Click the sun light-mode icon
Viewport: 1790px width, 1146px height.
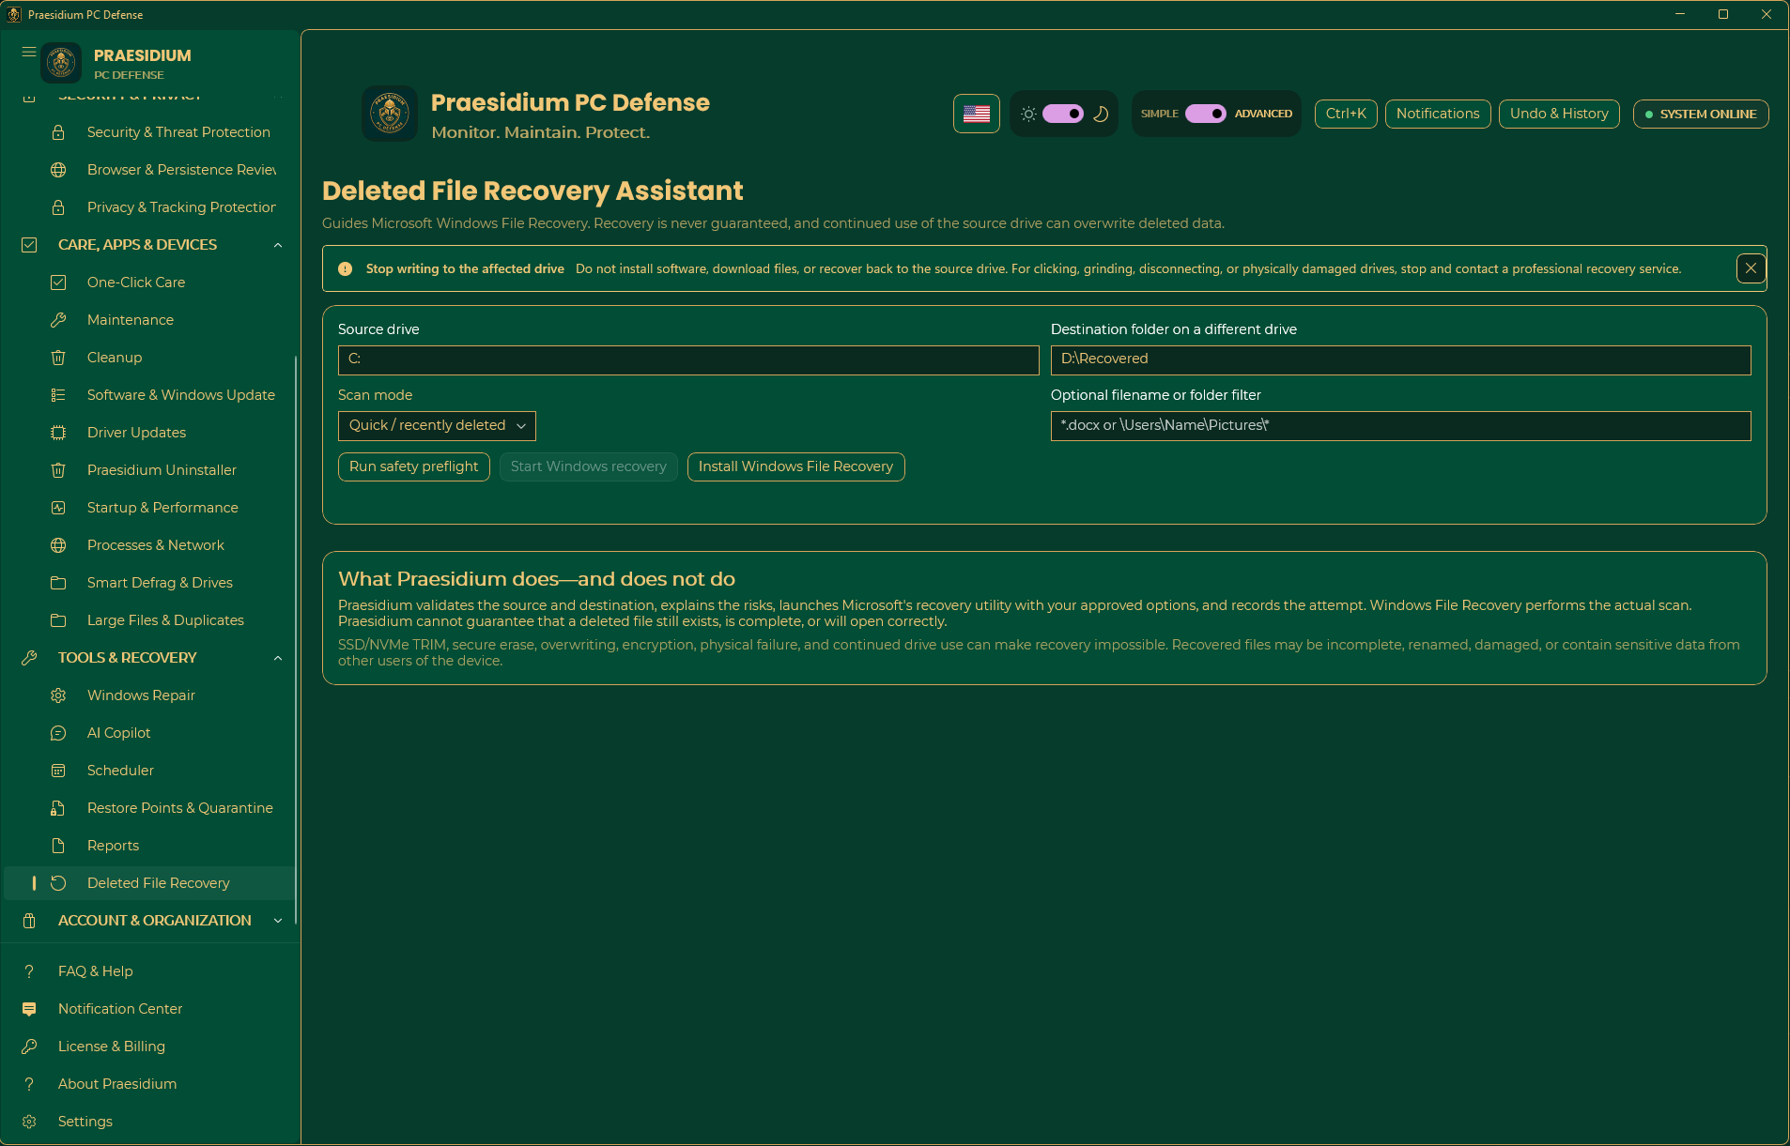coord(1028,114)
